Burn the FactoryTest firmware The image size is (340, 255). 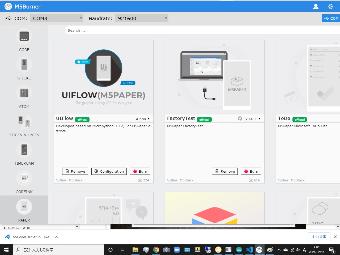coord(251,171)
